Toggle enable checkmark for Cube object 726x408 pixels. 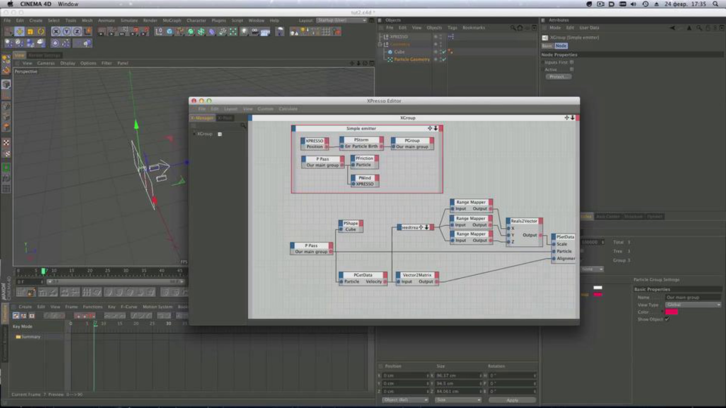pos(444,52)
